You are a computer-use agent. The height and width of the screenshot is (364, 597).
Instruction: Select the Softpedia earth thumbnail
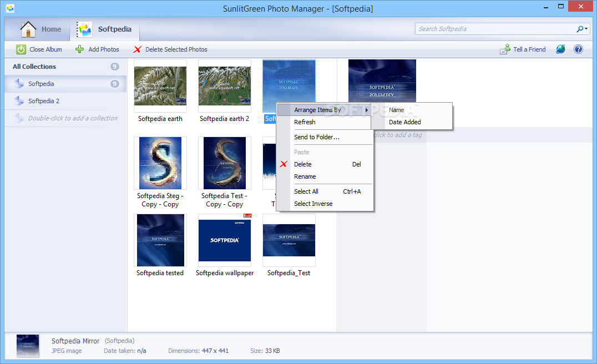(x=160, y=85)
